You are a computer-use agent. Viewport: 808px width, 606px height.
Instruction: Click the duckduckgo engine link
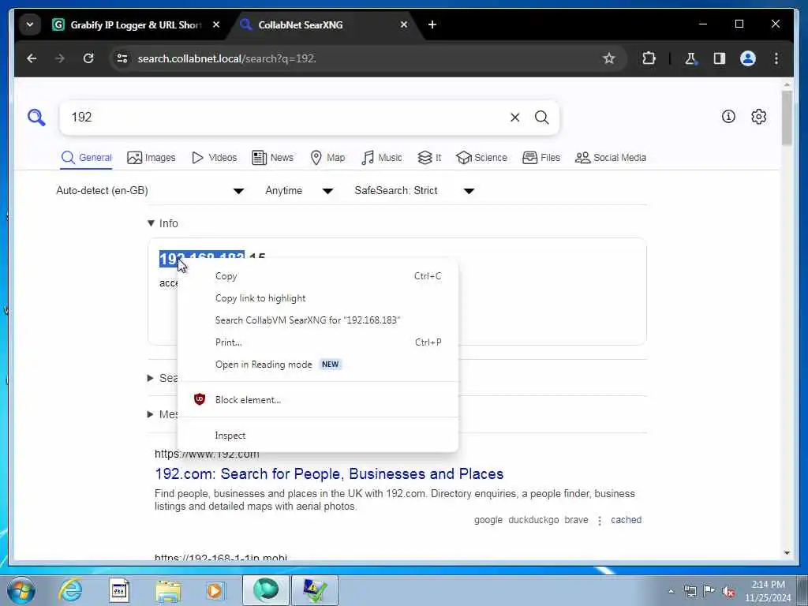pos(533,520)
